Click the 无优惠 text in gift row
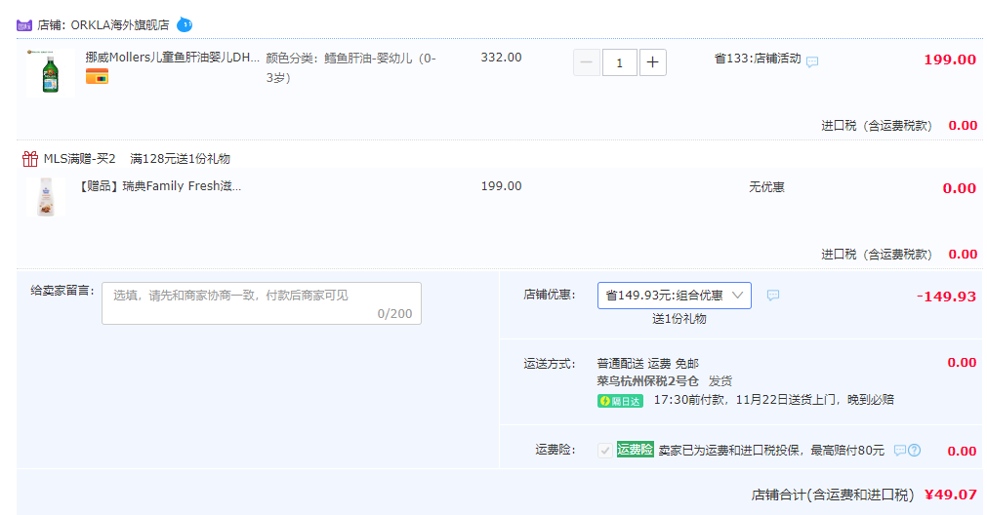 (x=766, y=187)
